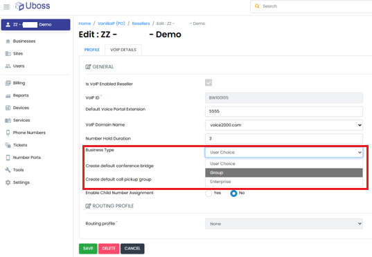
Task: Click the Services sidebar icon
Action: [8, 120]
